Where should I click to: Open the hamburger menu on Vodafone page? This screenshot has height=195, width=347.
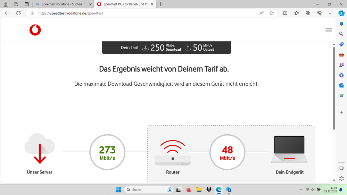[x=329, y=30]
